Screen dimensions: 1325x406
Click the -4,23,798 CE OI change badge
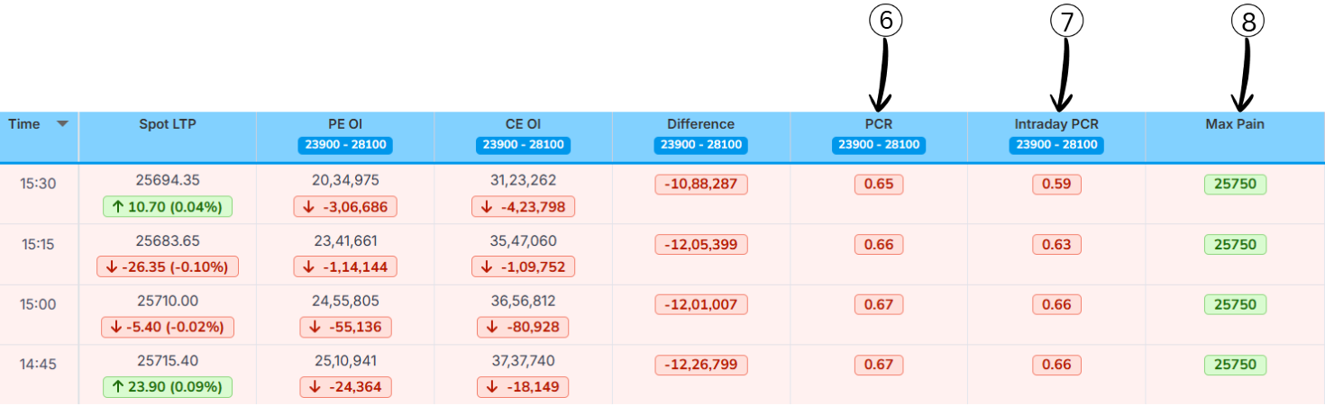(x=523, y=207)
